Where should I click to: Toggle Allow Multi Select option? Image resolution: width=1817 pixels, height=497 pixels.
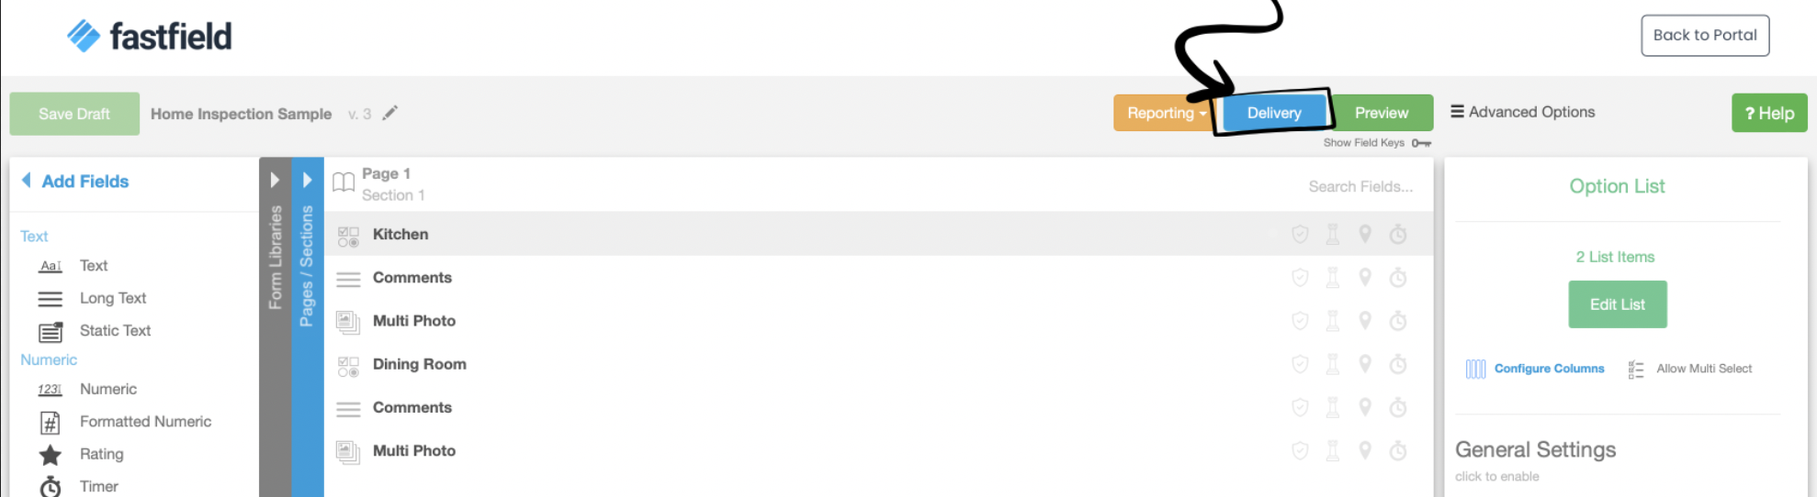[1690, 369]
